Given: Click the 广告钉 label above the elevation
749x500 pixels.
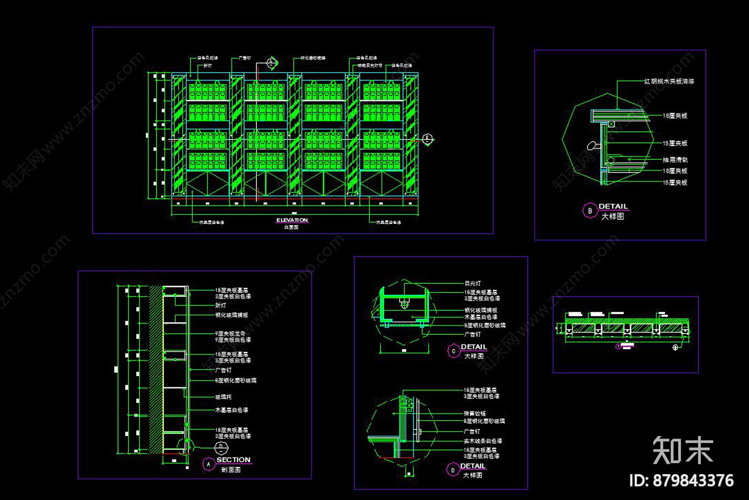Looking at the screenshot, I should (x=245, y=58).
